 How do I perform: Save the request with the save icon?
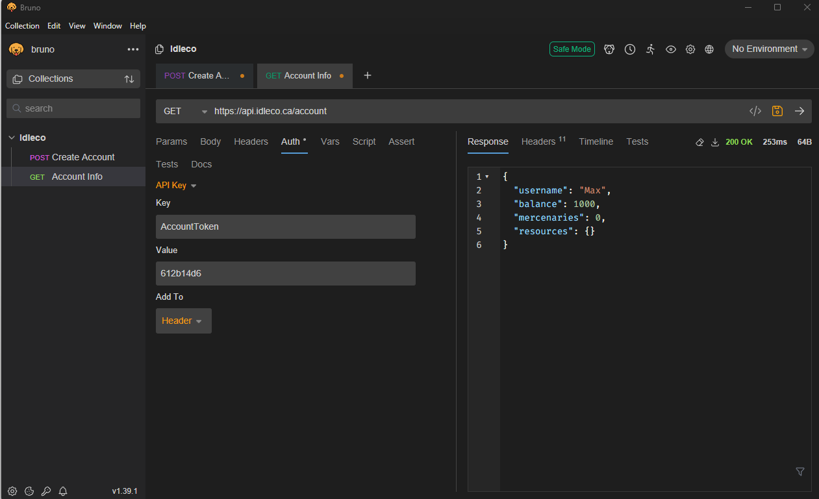pos(777,111)
